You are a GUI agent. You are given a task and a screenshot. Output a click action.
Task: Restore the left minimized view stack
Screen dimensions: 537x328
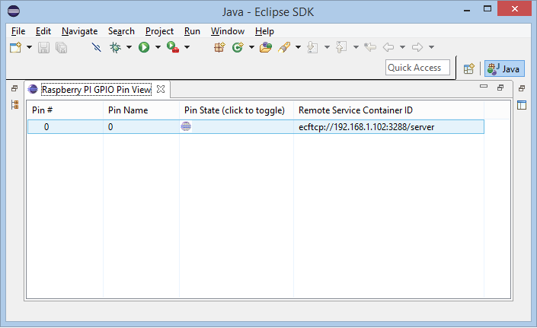click(14, 88)
